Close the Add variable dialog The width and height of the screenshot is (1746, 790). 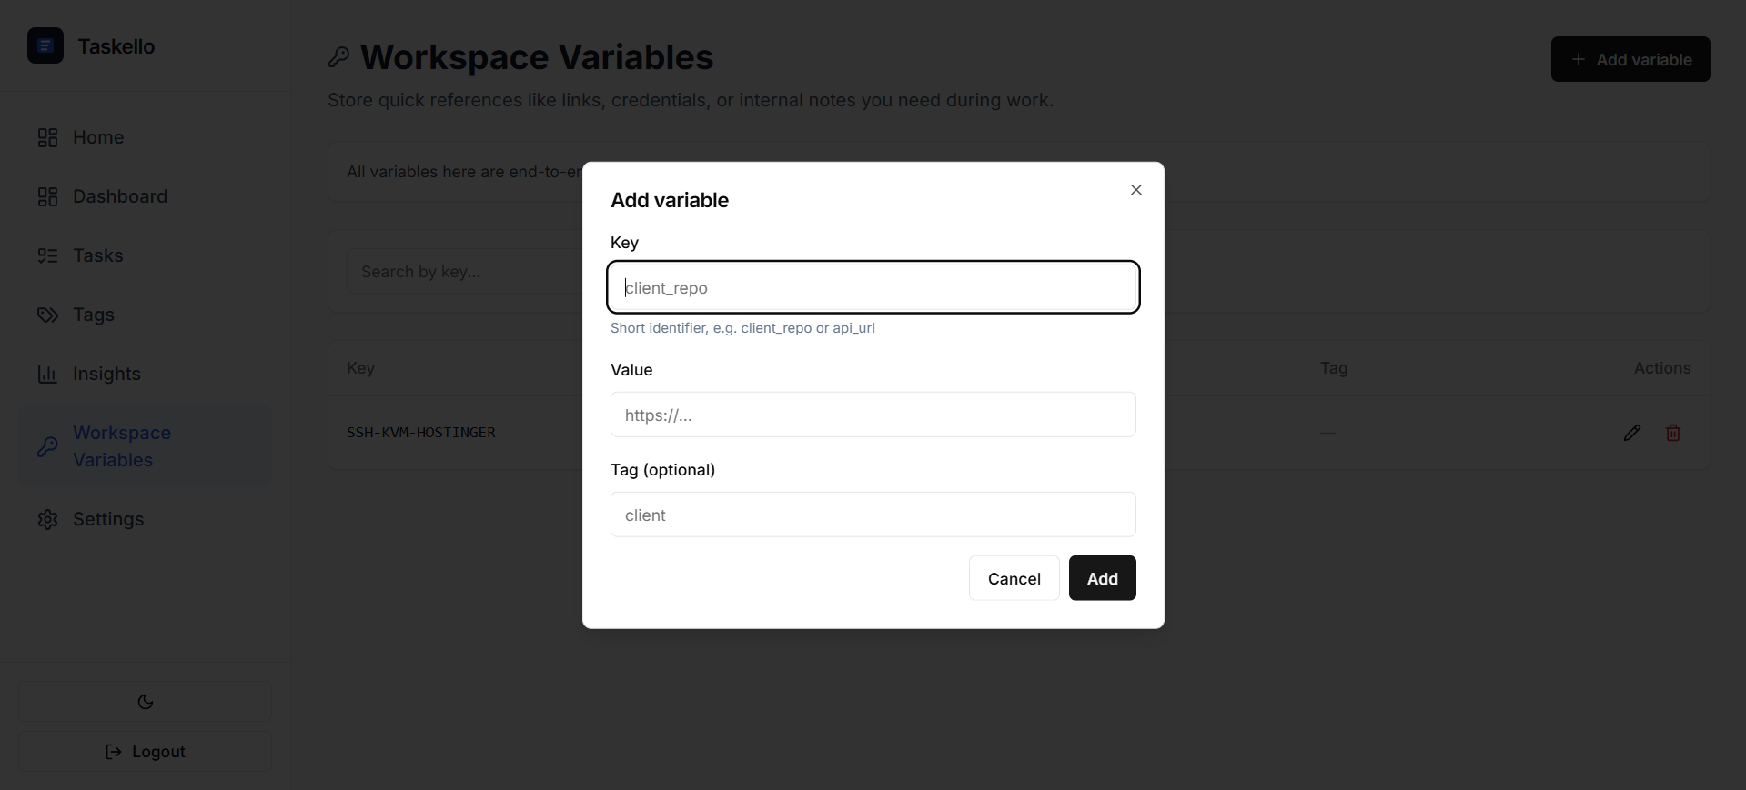coord(1135,190)
